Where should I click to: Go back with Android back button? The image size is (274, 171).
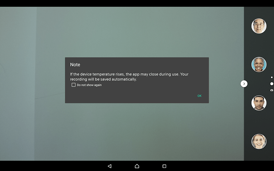(110, 166)
